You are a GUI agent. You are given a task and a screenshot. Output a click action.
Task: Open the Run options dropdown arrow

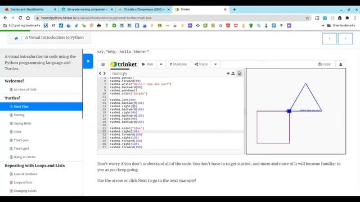[161, 65]
